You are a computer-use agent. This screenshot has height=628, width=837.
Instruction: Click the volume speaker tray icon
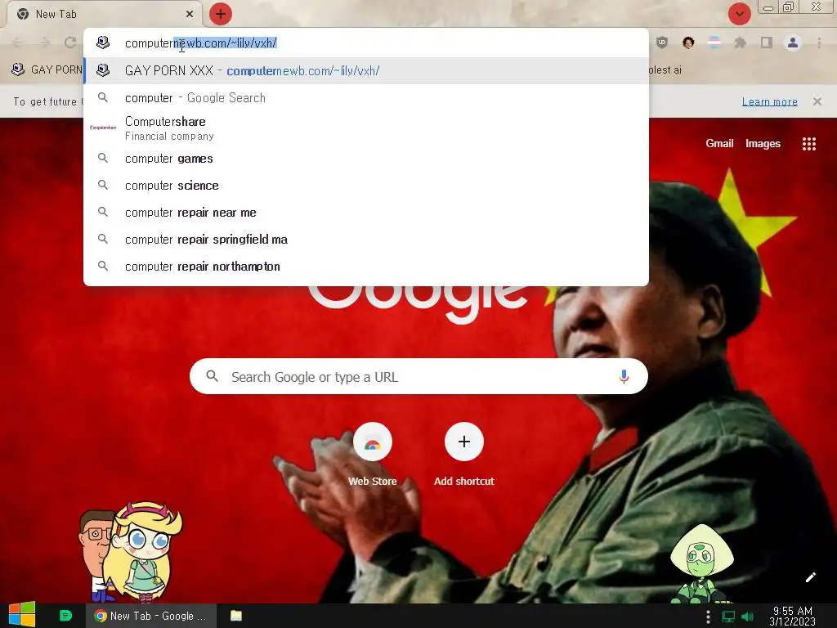pos(747,617)
